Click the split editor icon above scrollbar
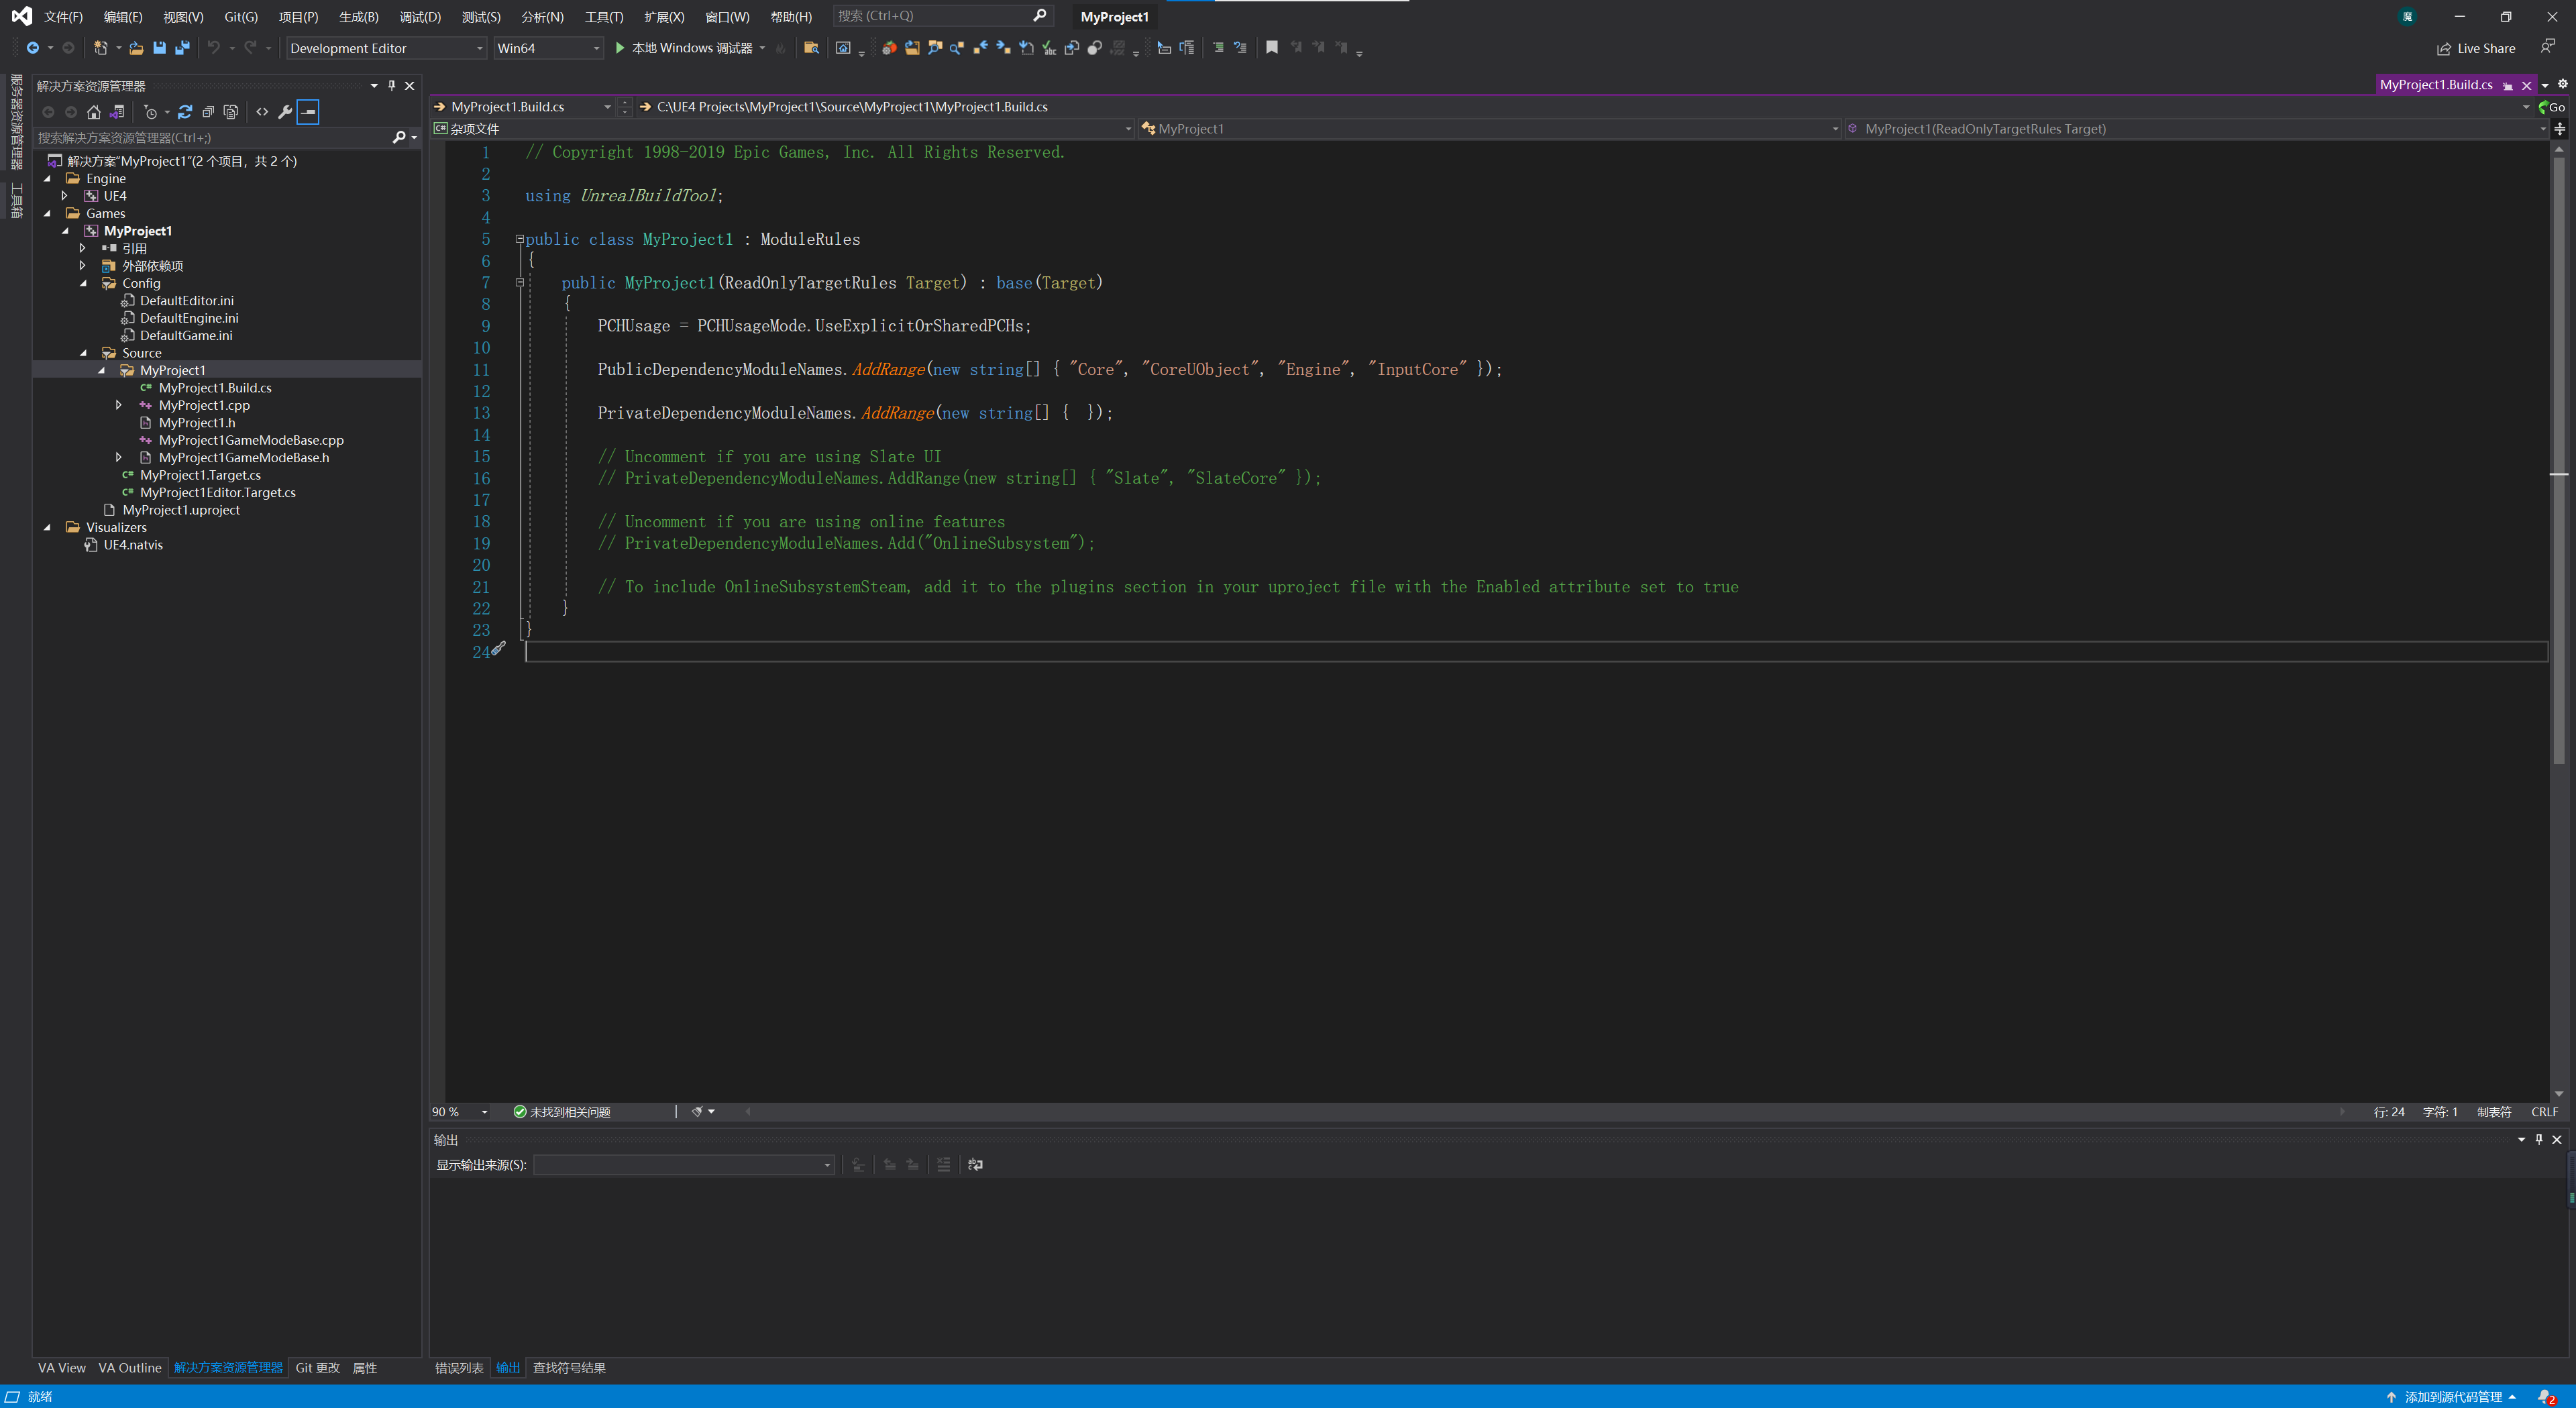The height and width of the screenshot is (1408, 2576). coord(2560,129)
